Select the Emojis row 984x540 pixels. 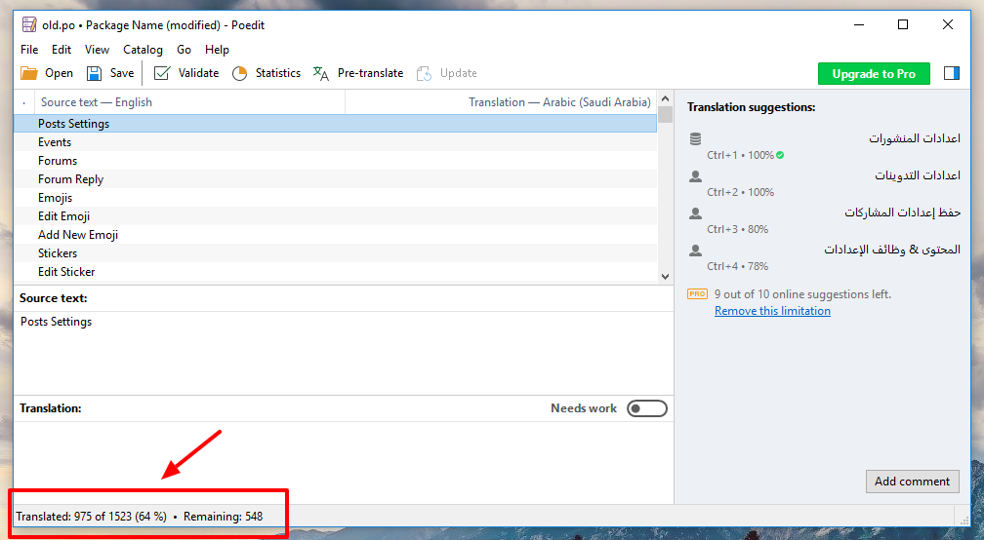(x=335, y=197)
